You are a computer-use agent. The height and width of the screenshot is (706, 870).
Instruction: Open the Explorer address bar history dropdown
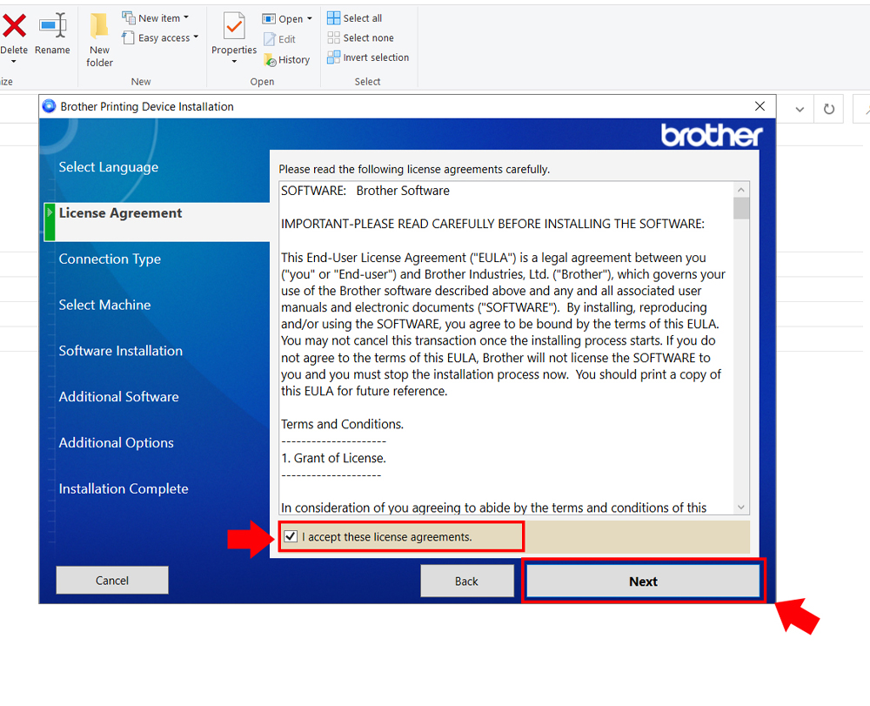coord(800,110)
